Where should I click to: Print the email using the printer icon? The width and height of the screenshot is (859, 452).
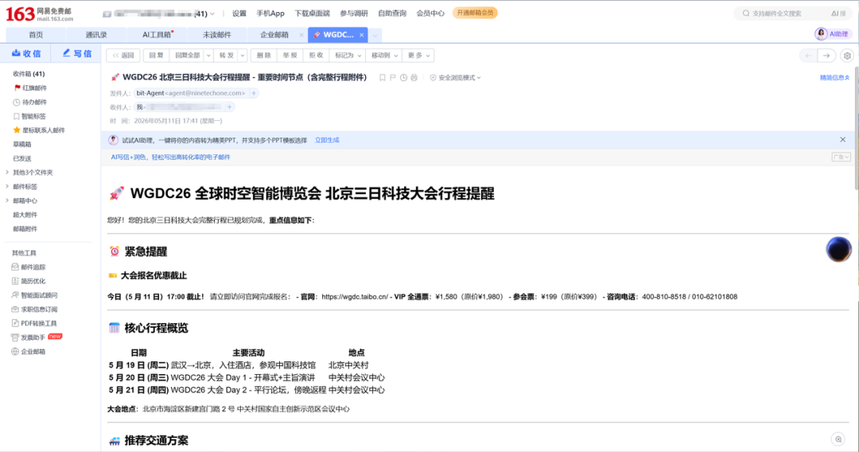[414, 78]
